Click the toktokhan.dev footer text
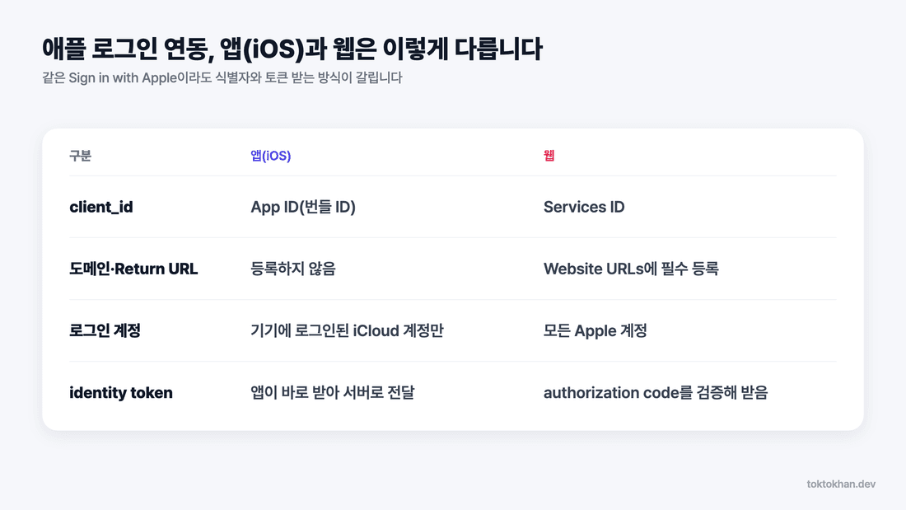Image resolution: width=906 pixels, height=510 pixels. [x=841, y=484]
